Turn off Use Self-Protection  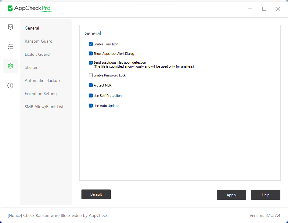tap(91, 96)
